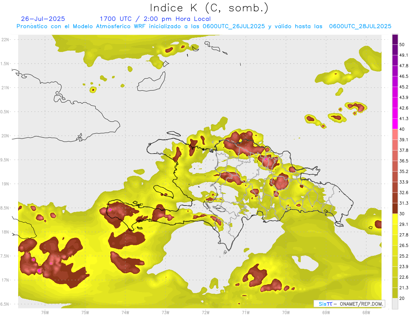Pick the olive swatch between 20 and 21.3

point(395,293)
